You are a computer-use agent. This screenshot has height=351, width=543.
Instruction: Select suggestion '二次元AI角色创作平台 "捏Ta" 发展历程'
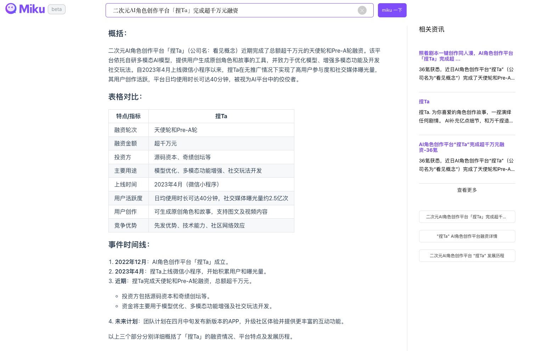click(x=467, y=256)
